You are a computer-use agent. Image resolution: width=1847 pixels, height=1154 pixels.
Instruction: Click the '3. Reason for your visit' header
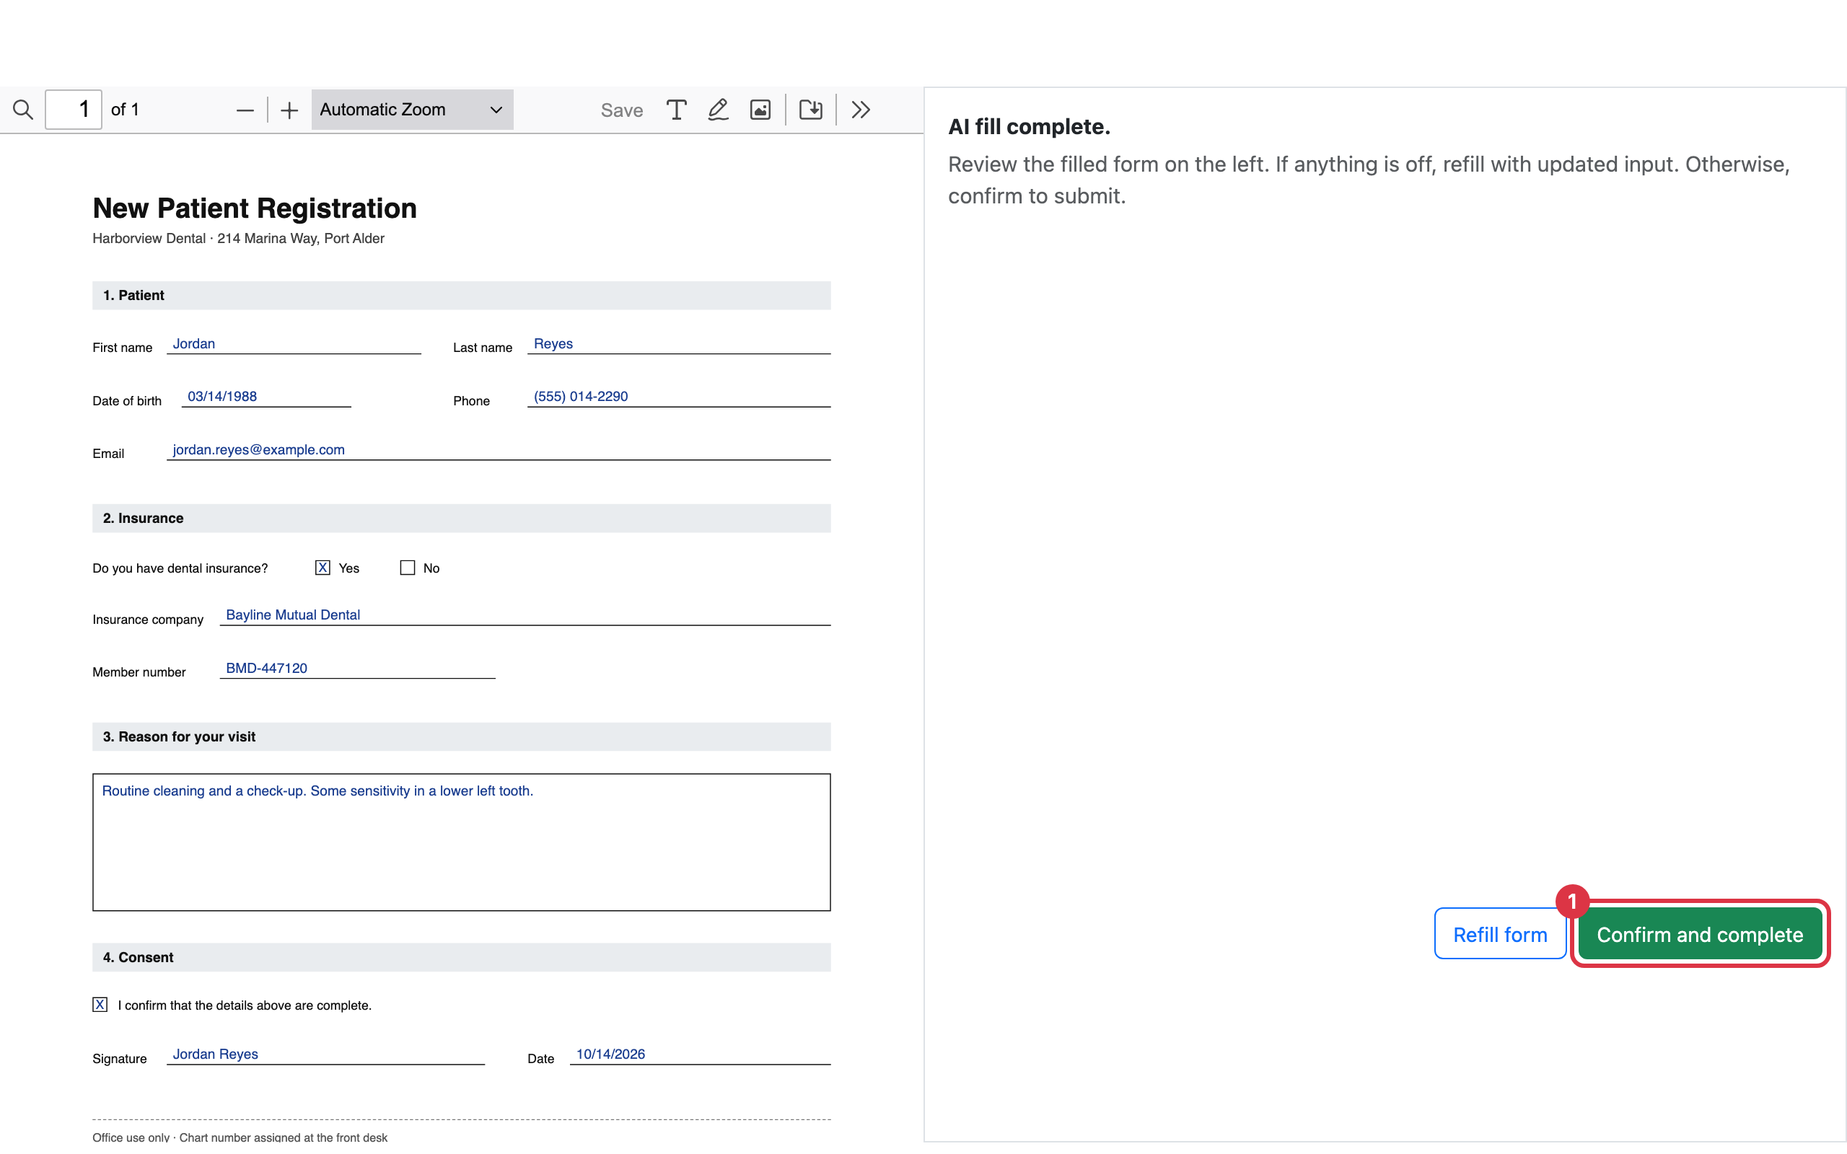click(462, 736)
